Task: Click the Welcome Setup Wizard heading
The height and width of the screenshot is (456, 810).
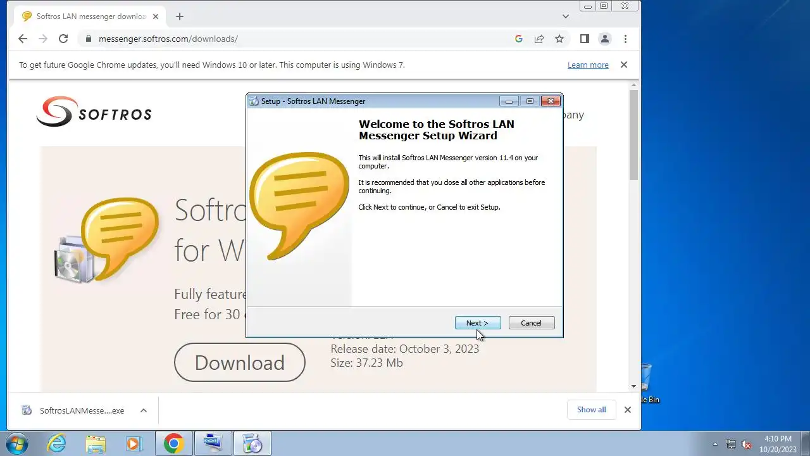Action: point(436,130)
